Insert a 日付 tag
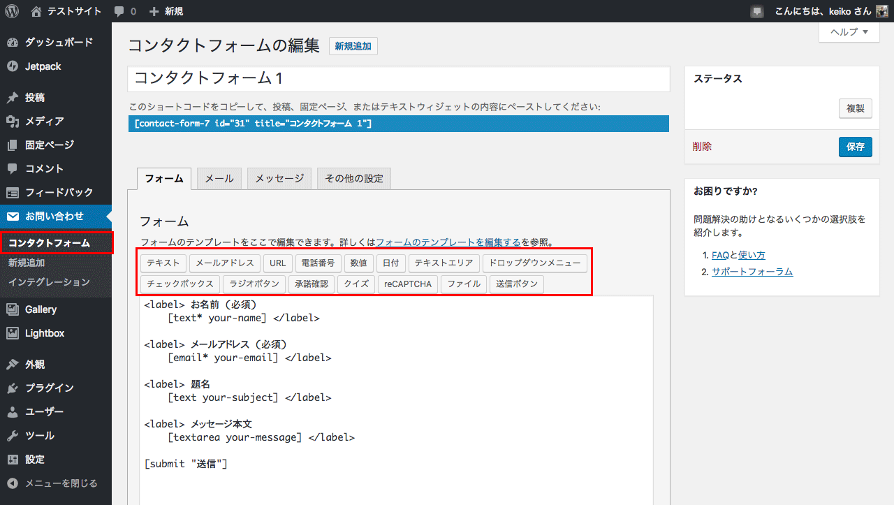The width and height of the screenshot is (894, 505). click(x=391, y=263)
